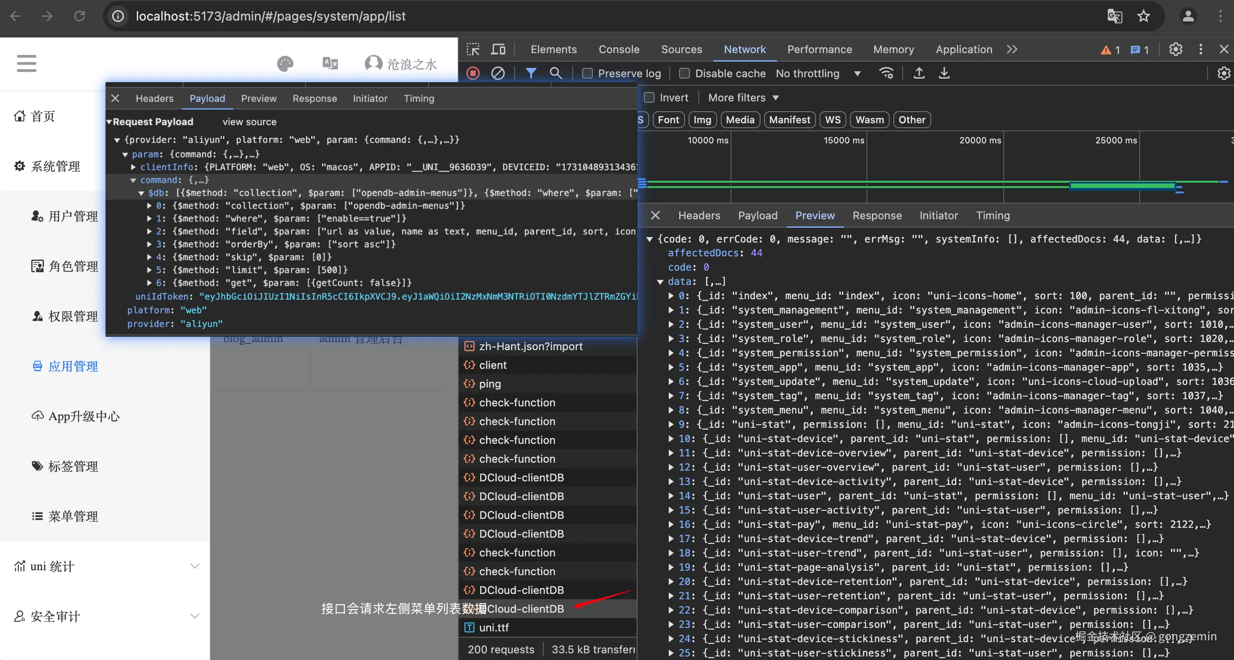Viewport: 1234px width, 660px height.
Task: Enable the Preserve log checkbox
Action: pos(588,73)
